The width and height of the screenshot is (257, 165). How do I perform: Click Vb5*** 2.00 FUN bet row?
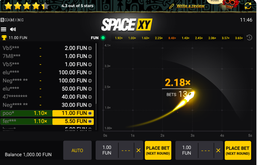(x=47, y=48)
